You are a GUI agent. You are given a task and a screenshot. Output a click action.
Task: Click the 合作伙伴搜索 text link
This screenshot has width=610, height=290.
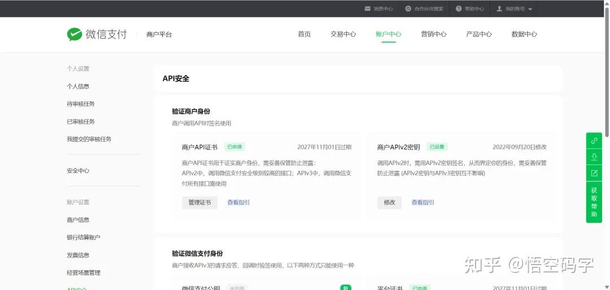[x=429, y=8]
